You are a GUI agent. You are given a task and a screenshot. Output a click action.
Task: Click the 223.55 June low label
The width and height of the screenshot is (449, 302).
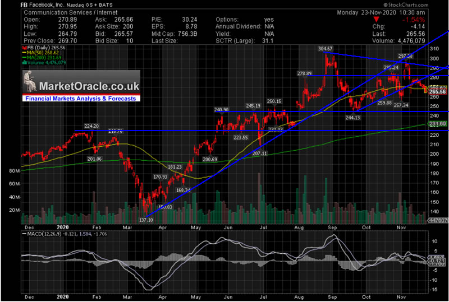point(241,138)
